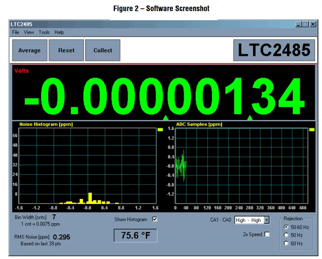
Task: Click the ADC Samples [ppm] title
Action: [x=199, y=124]
